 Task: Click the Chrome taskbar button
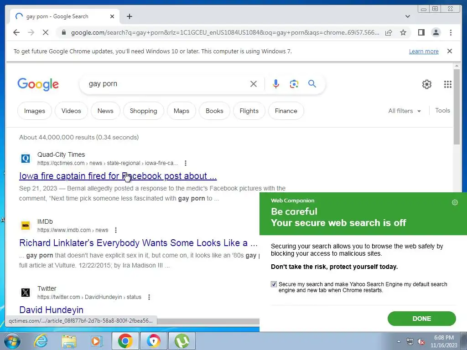[x=125, y=341]
